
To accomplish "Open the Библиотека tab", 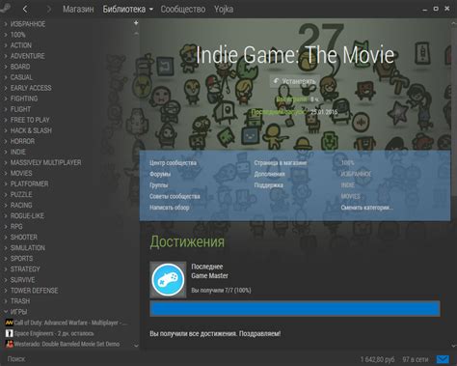I will click(x=124, y=10).
